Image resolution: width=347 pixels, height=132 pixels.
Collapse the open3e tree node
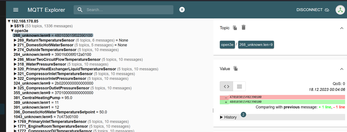click(x=12, y=31)
